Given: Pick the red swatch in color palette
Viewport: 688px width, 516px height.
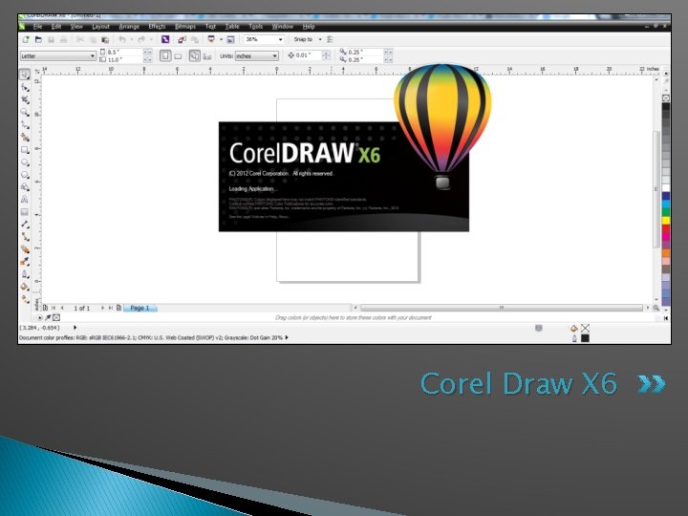Looking at the screenshot, I should pyautogui.click(x=666, y=228).
